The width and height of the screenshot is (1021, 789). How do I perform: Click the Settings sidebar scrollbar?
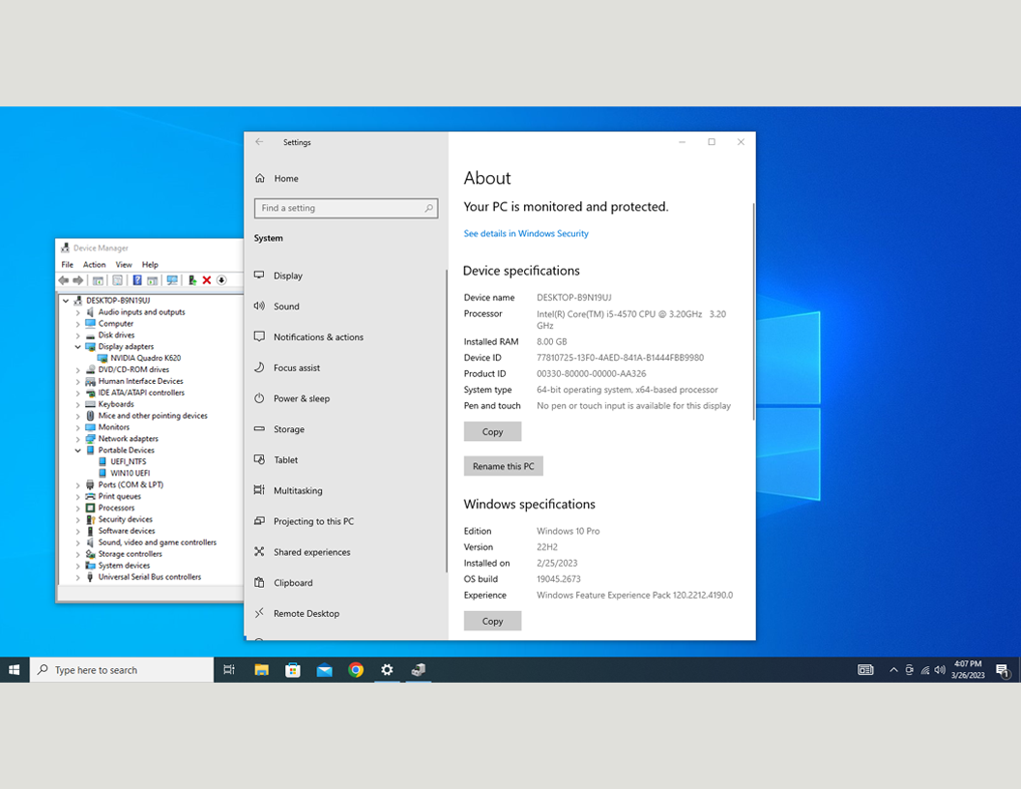click(x=447, y=421)
